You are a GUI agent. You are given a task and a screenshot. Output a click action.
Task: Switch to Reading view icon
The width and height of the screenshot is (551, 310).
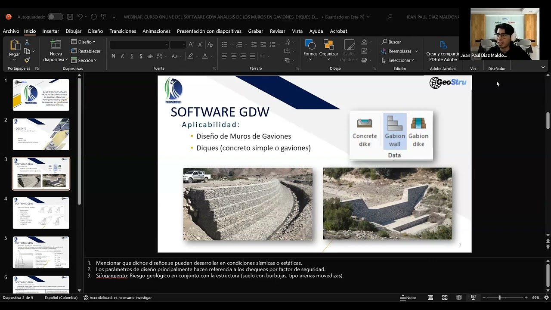pos(459,298)
